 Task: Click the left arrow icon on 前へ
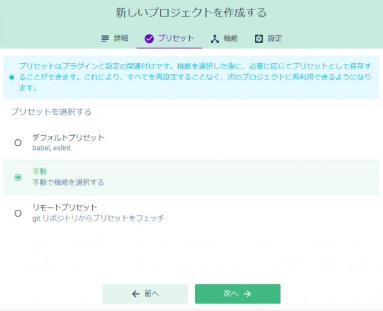pos(136,293)
